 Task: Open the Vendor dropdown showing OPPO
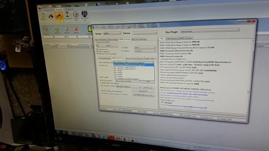pos(112,34)
